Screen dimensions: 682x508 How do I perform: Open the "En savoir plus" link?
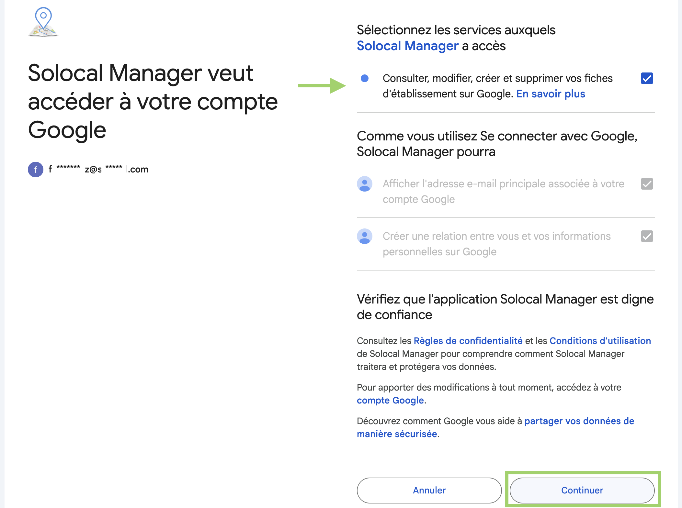click(x=551, y=94)
